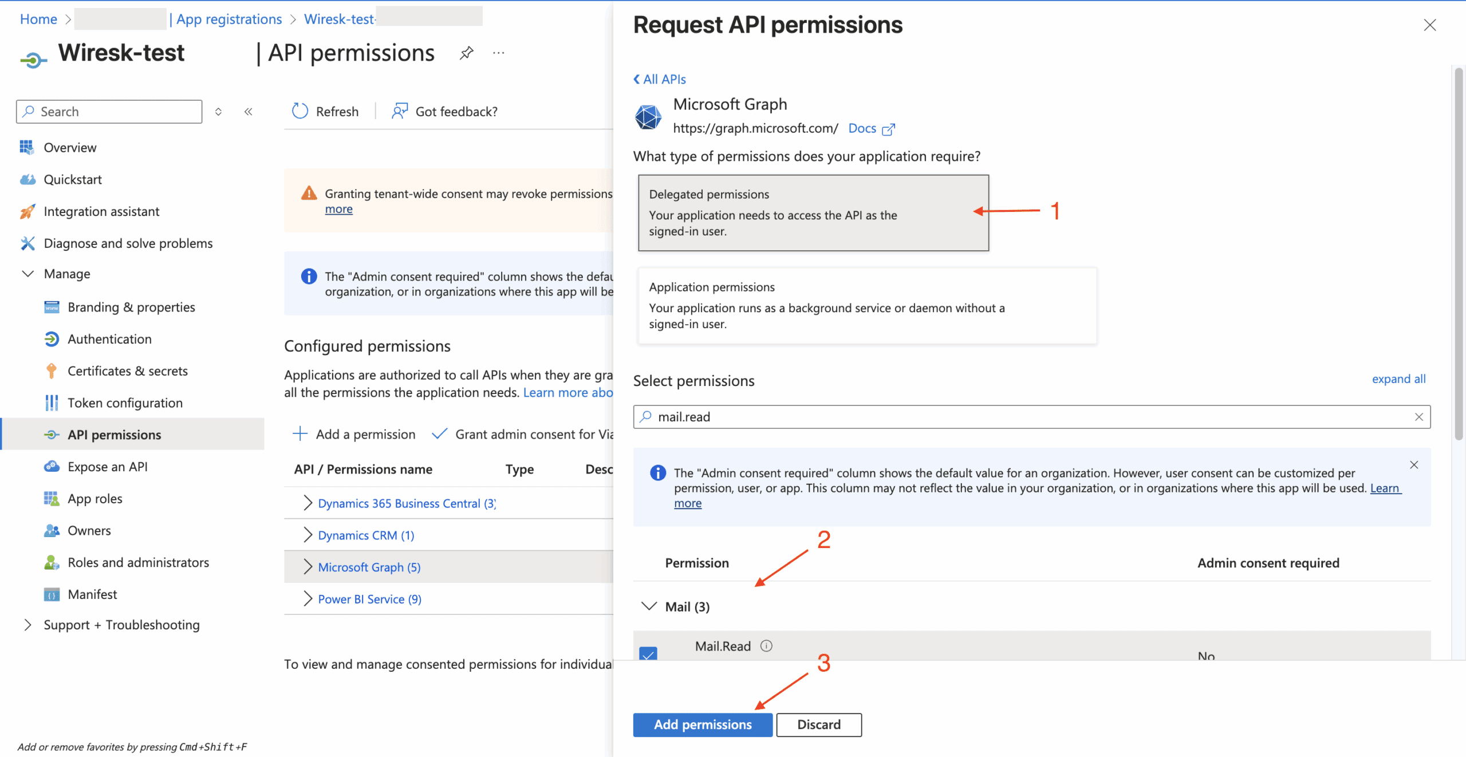Collapse the Manage section
This screenshot has width=1466, height=757.
(27, 274)
